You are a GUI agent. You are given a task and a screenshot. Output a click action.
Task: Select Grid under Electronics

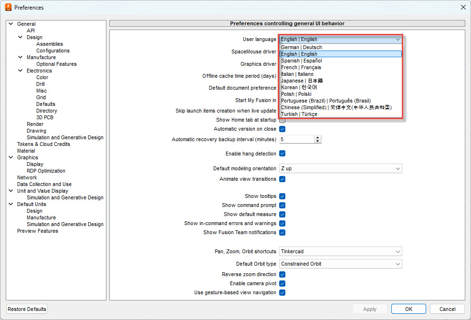(x=41, y=97)
